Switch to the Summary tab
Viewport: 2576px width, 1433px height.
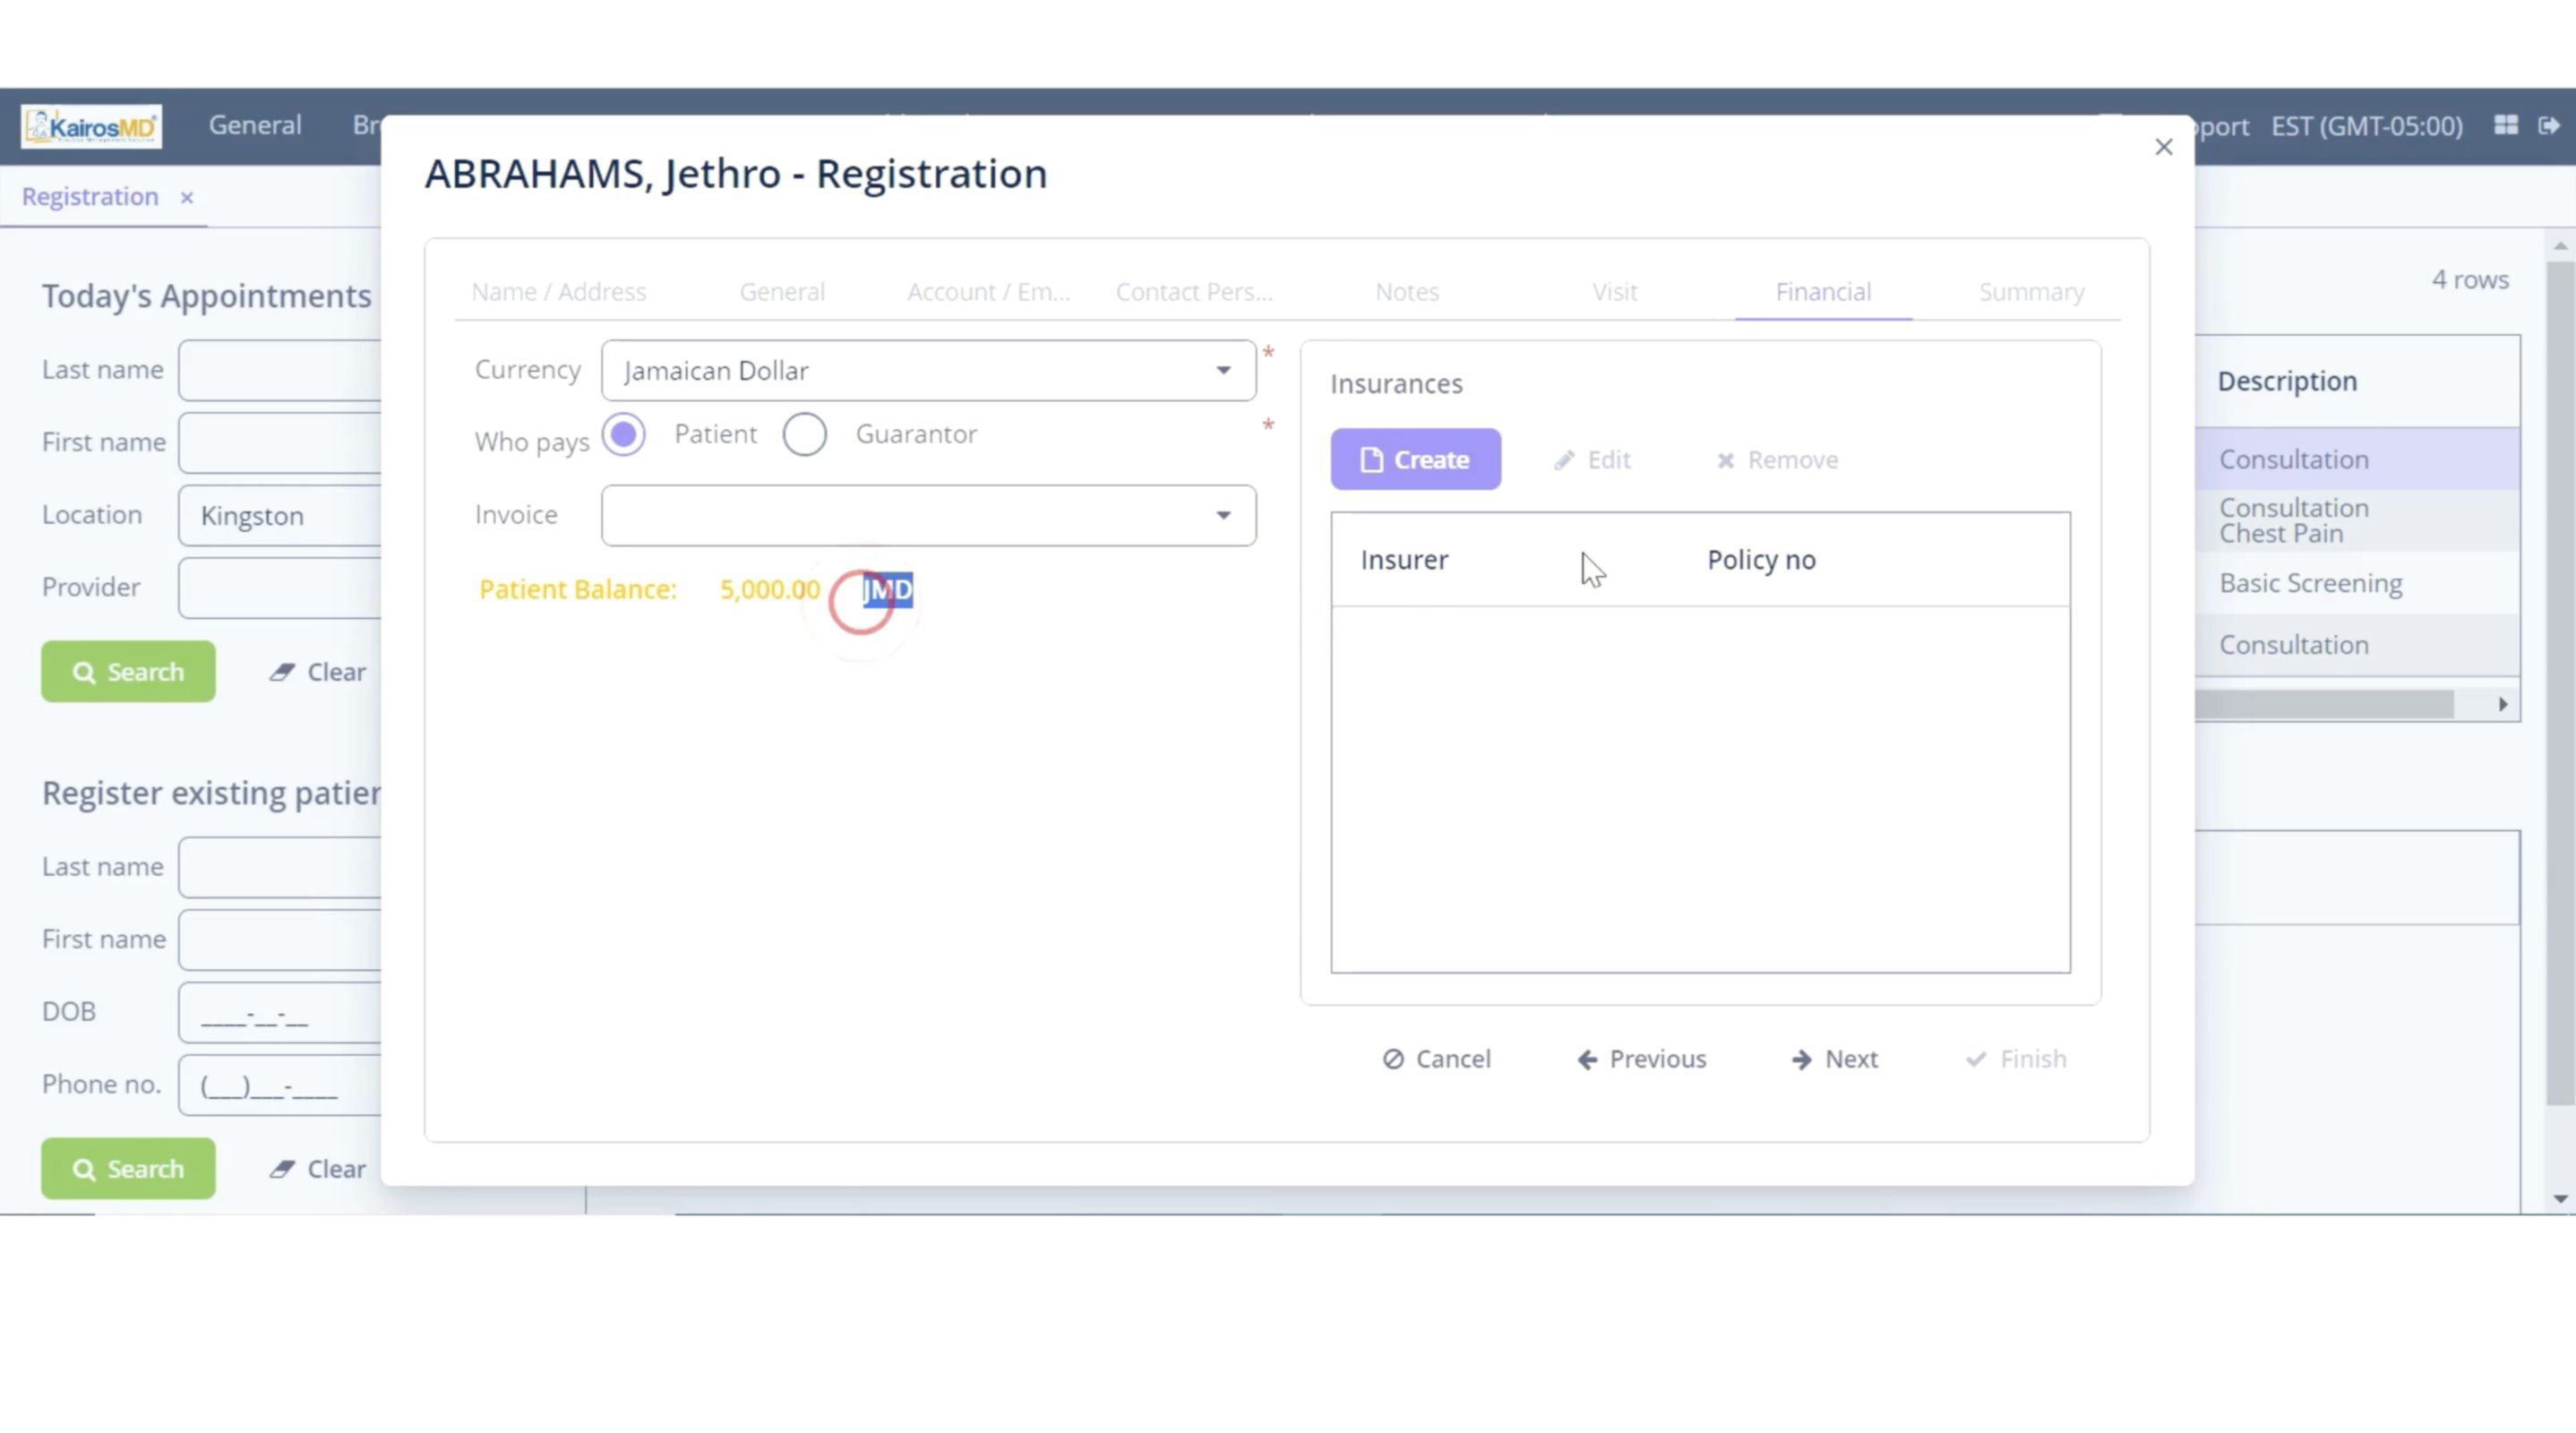pos(2030,291)
